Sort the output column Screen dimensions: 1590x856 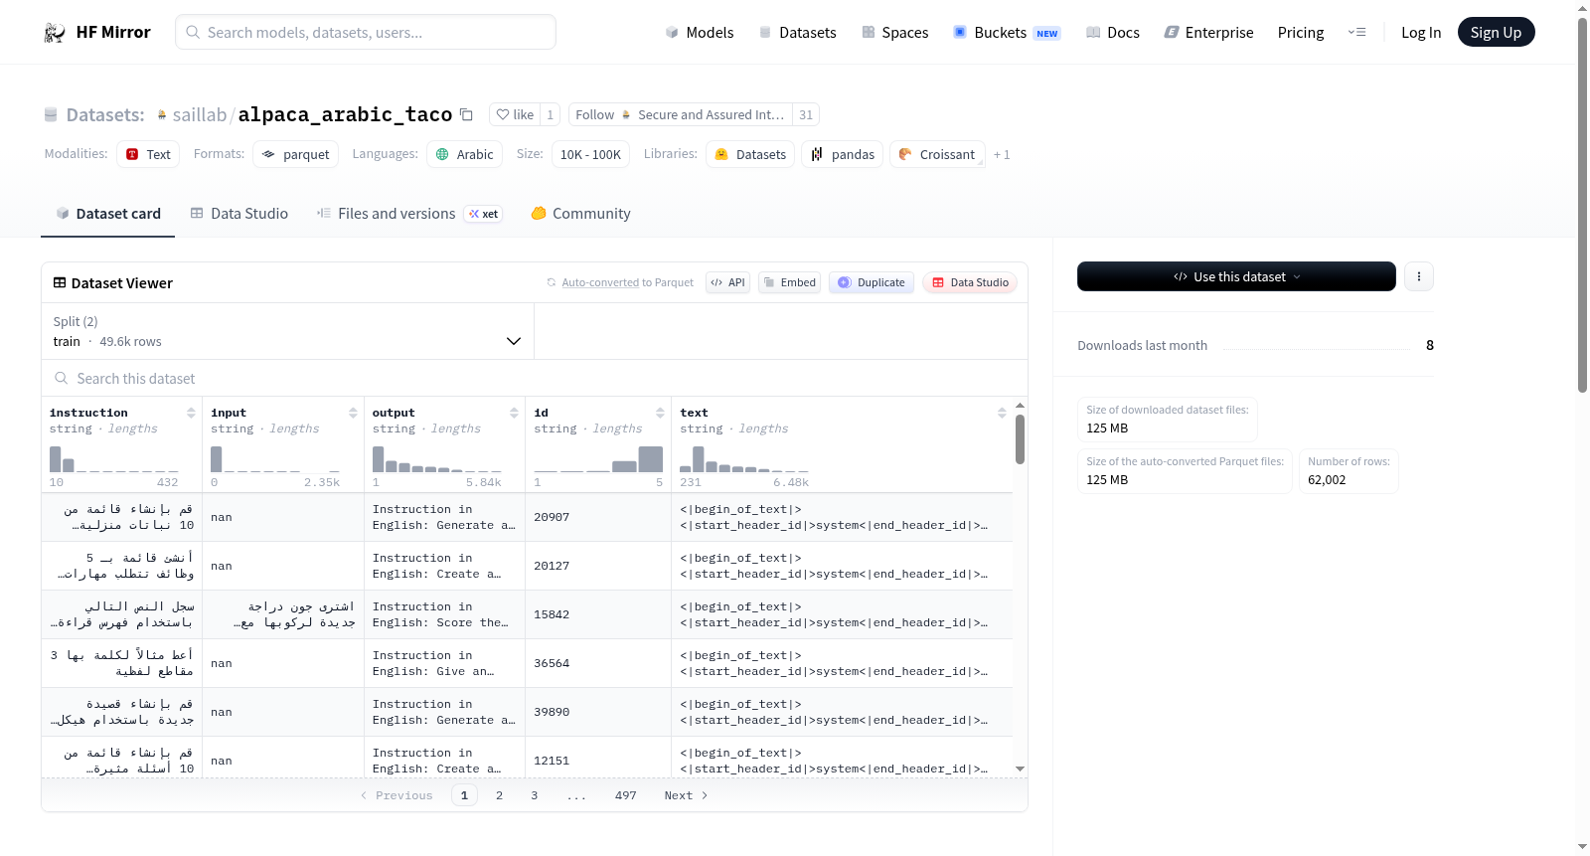(514, 413)
